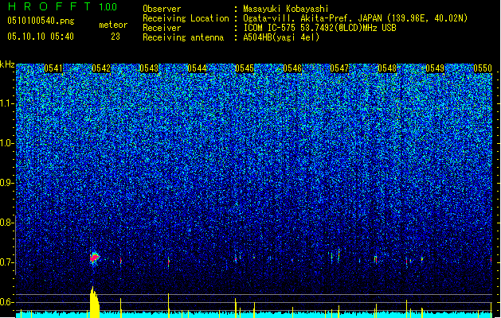
Task: Click the 0.6 kHz axis label
Action: (6, 302)
